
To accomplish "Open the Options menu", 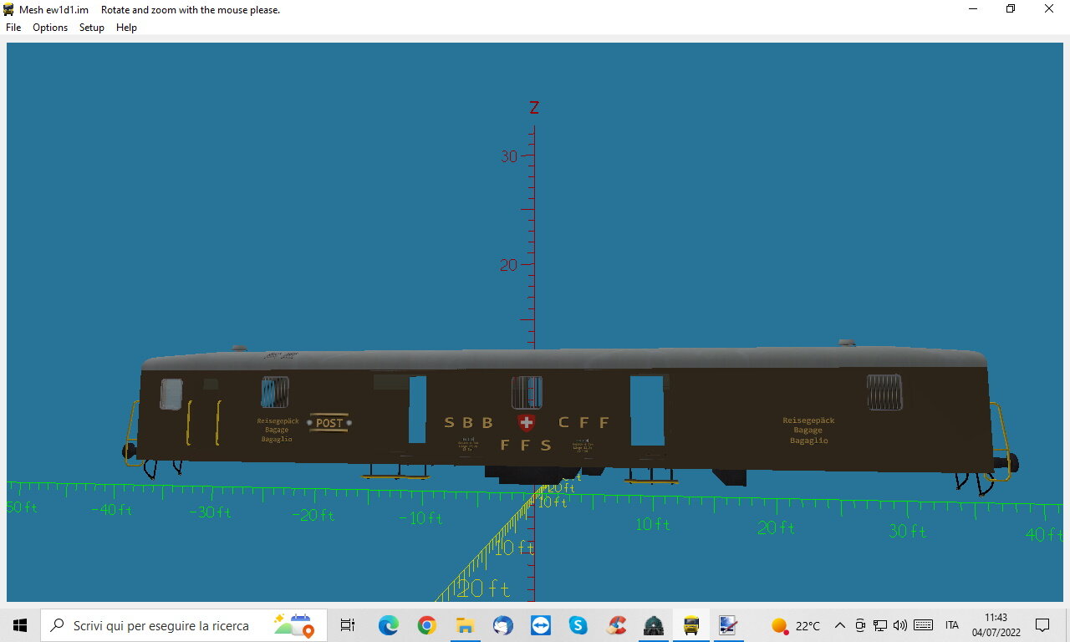I will click(50, 28).
